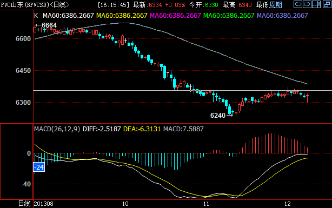
Task: Click the 6300 price axis label
Action: pos(23,103)
